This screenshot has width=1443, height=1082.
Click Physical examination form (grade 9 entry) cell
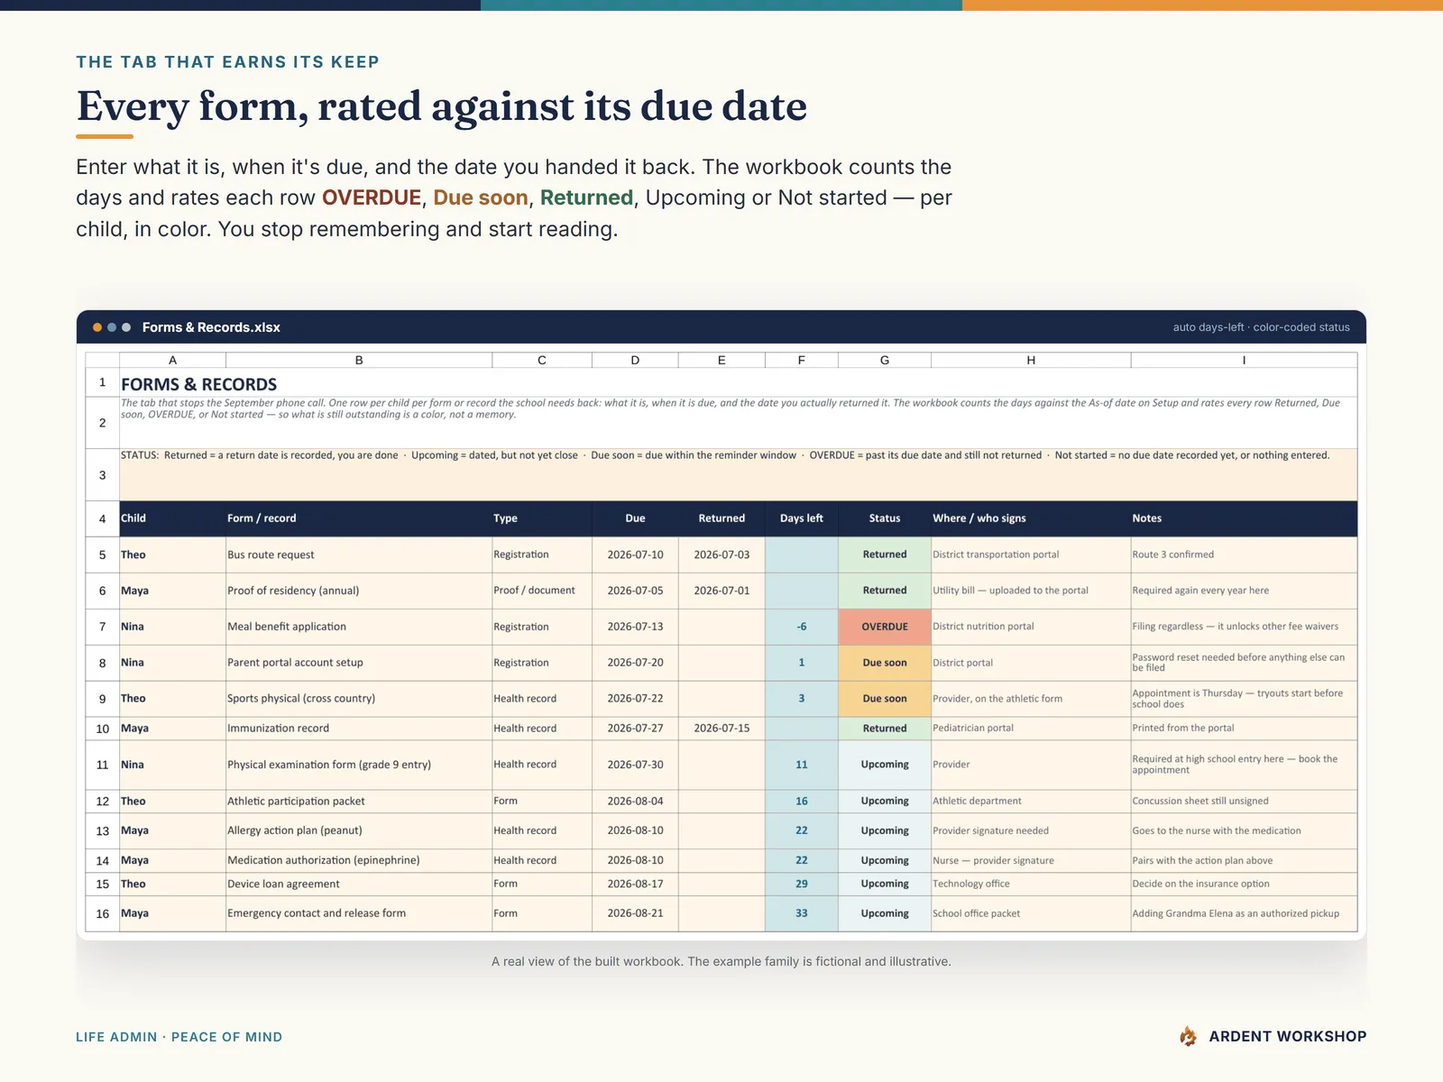[x=359, y=765]
